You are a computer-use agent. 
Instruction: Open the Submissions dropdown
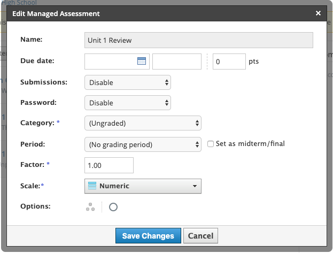click(x=127, y=82)
